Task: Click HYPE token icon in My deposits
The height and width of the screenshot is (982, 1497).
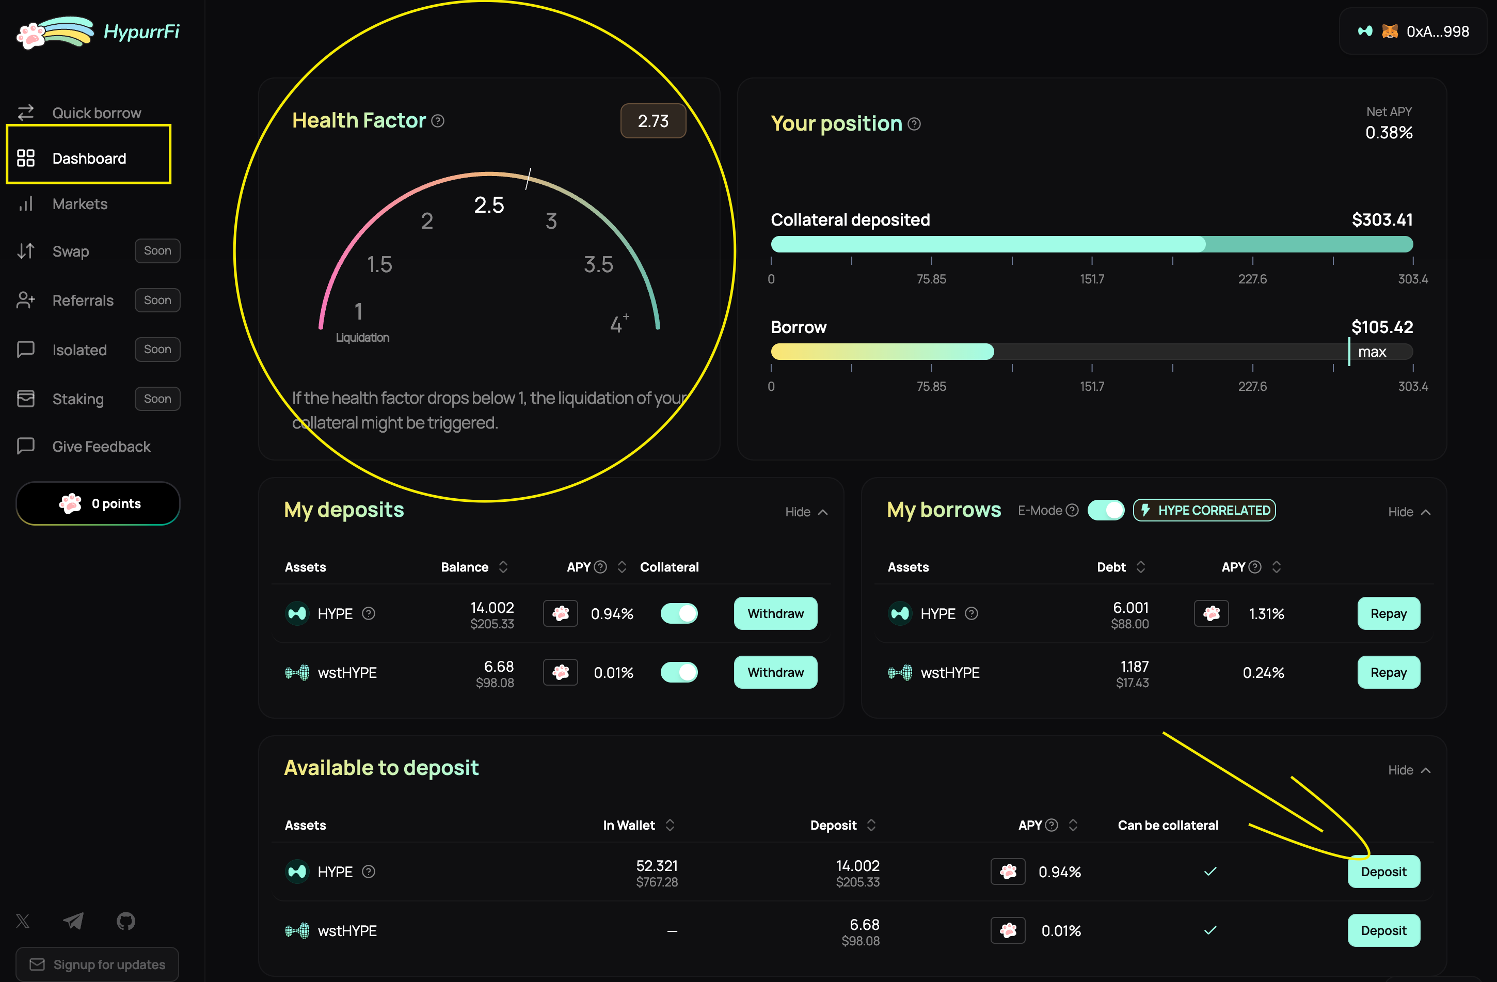Action: [297, 613]
